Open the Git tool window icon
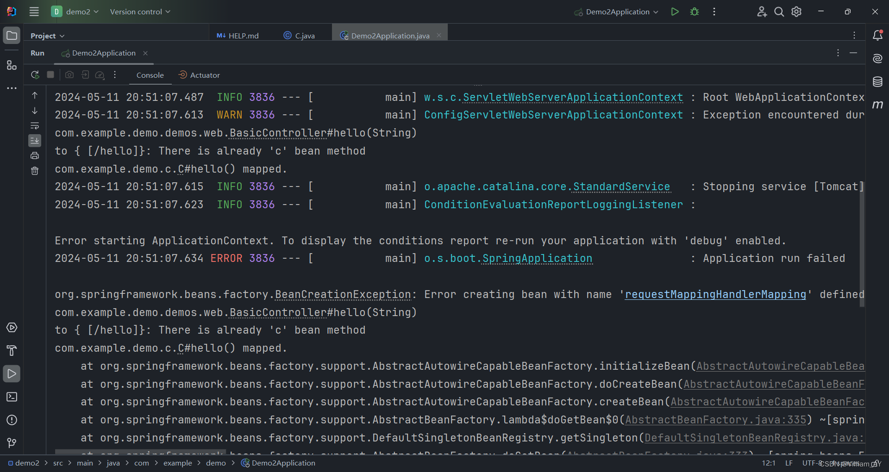 click(x=12, y=443)
